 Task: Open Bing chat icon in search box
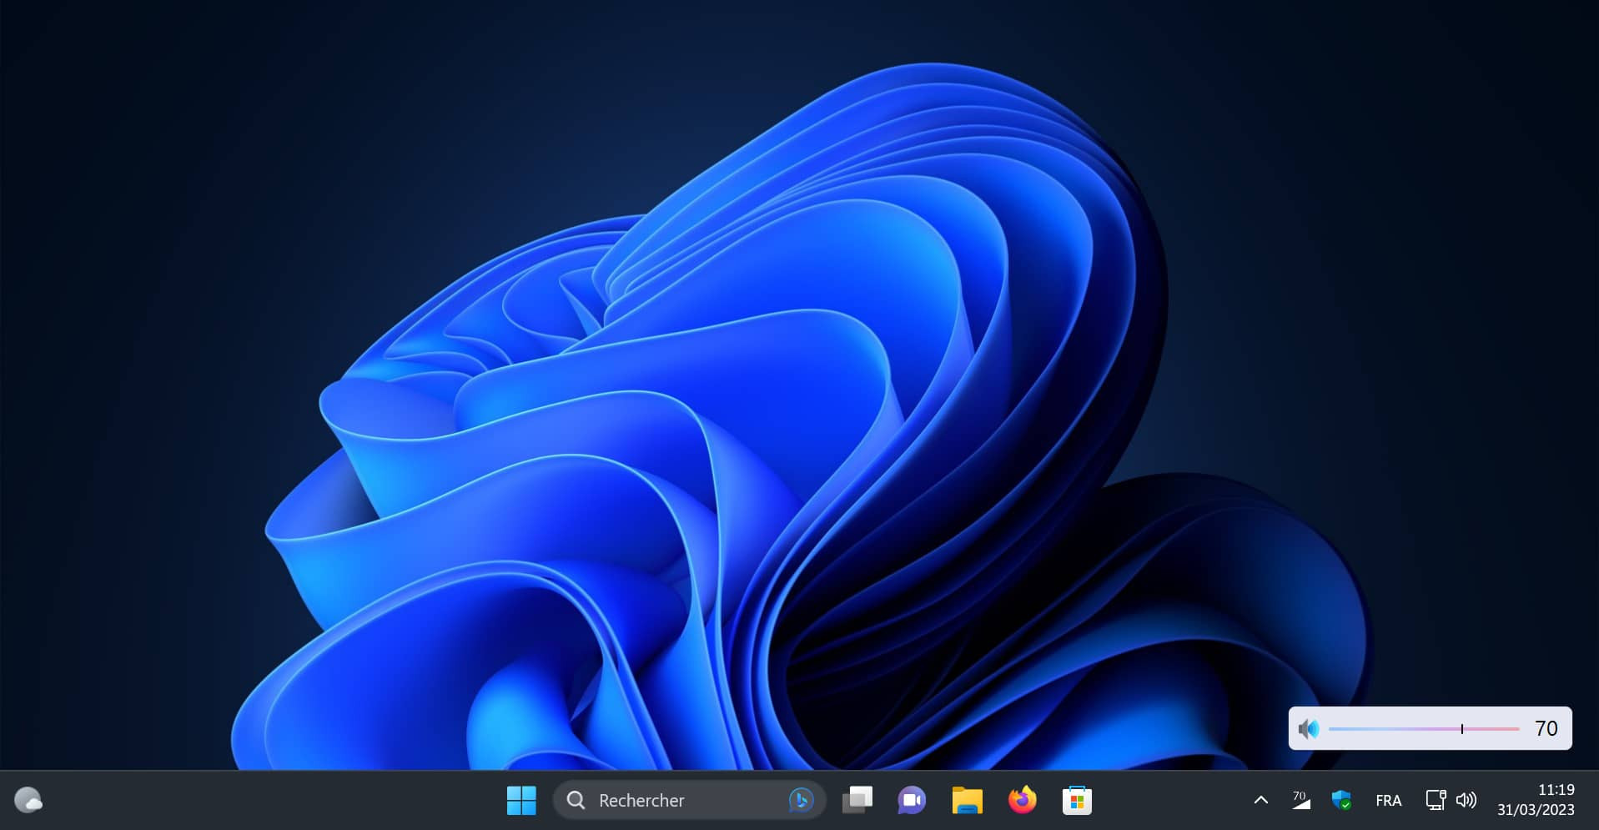coord(801,800)
